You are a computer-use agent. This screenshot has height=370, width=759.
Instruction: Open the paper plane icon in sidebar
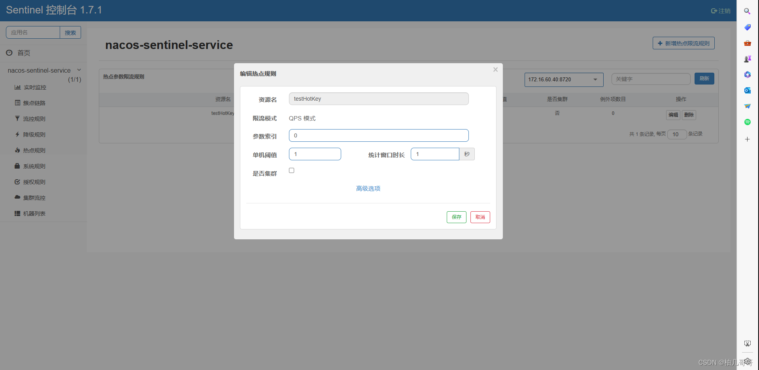747,106
